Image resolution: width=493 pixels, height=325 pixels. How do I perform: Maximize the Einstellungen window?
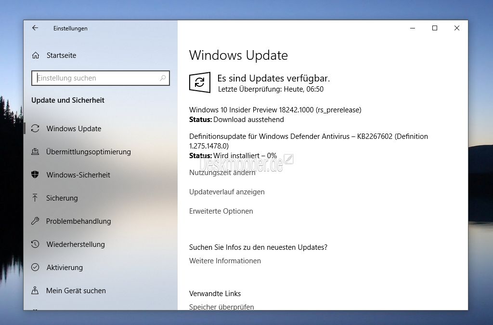(x=435, y=28)
